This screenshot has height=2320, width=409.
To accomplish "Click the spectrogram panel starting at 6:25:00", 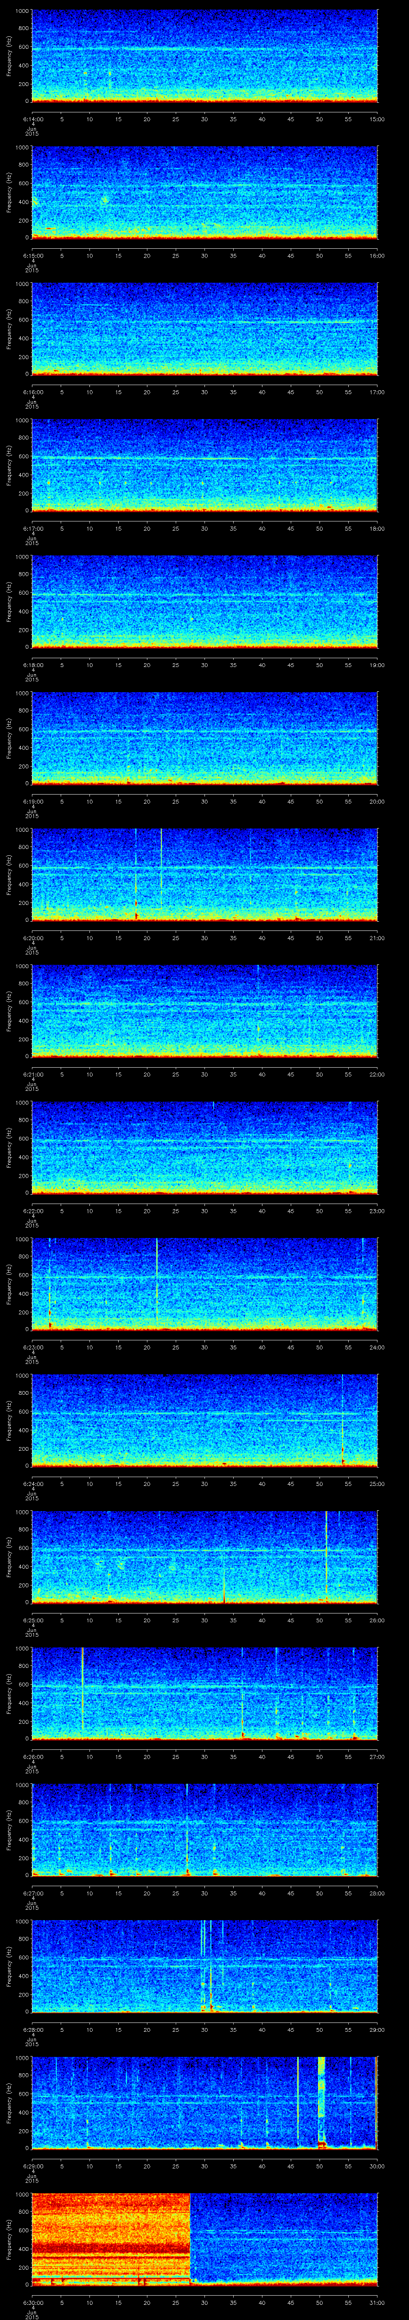I will 204,1557.
